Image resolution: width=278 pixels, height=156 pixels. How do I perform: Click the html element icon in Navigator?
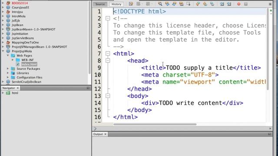coord(8,93)
